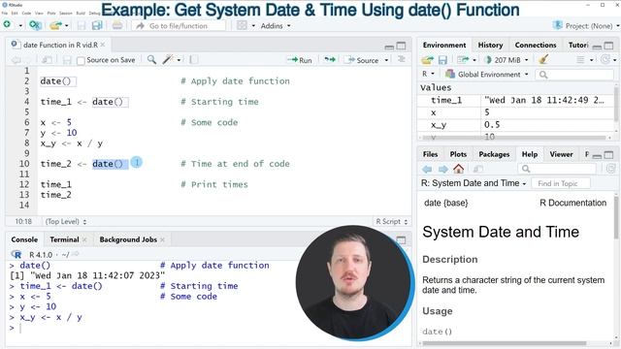621x349 pixels.
Task: Open the Global Environment dropdown
Action: 487,74
